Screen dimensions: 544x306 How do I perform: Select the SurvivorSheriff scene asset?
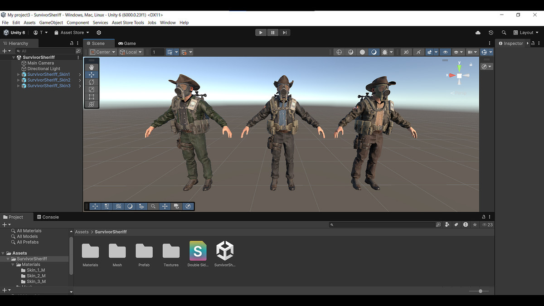point(225,251)
